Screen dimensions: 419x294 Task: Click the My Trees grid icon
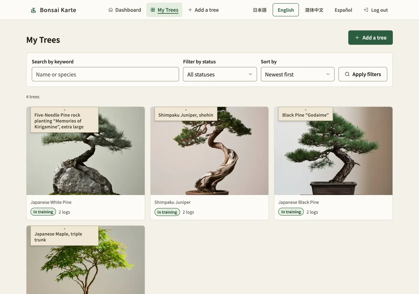[153, 10]
